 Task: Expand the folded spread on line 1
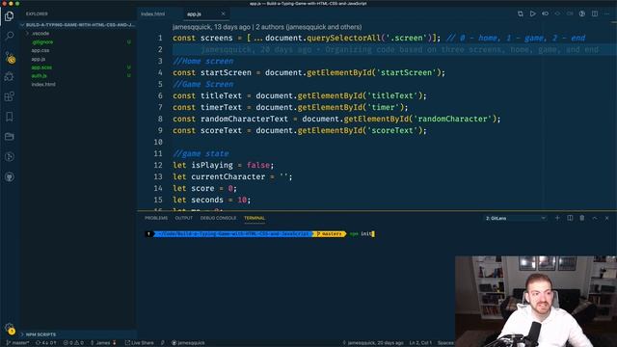257,39
